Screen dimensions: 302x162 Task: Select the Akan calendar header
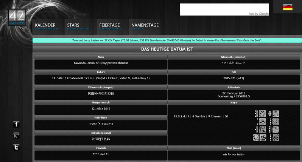click(x=101, y=57)
